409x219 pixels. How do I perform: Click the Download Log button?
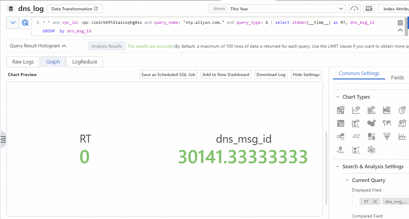point(271,75)
